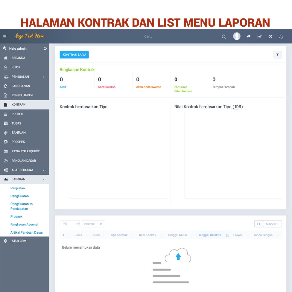Click the Alat Berguna gears icon
The height and width of the screenshot is (292, 292).
click(6, 170)
